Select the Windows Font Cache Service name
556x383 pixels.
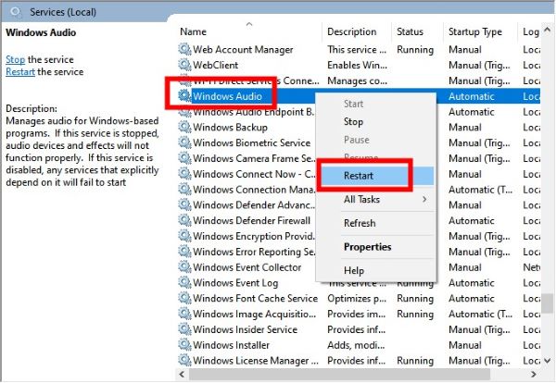[256, 299]
